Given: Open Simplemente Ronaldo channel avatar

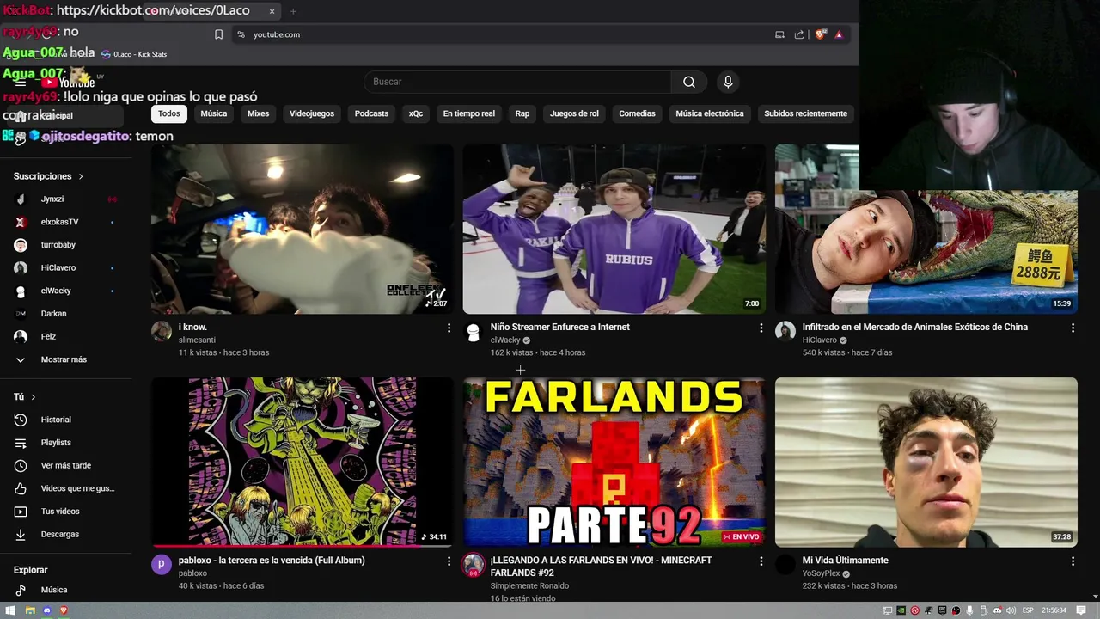Looking at the screenshot, I should (x=474, y=564).
